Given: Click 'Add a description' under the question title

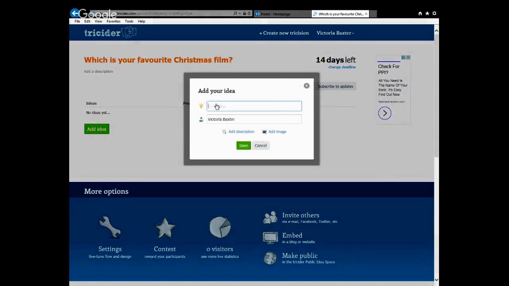Looking at the screenshot, I should (x=98, y=71).
